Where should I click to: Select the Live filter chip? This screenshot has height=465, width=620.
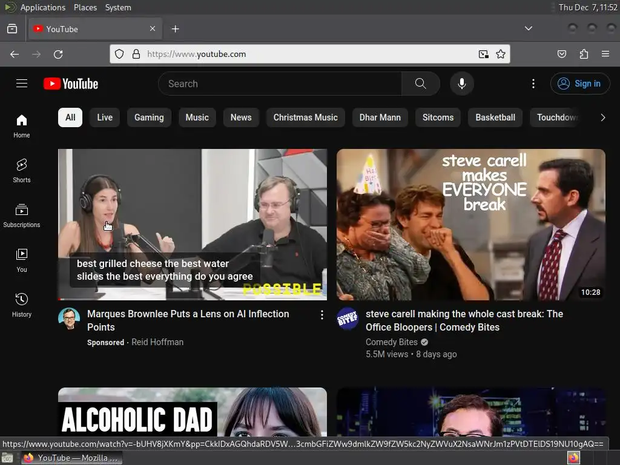click(x=105, y=117)
